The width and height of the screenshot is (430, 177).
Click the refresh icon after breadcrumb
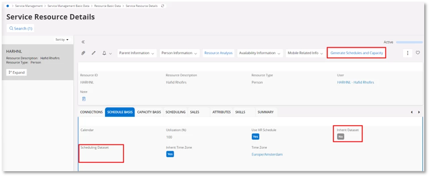tap(163, 6)
